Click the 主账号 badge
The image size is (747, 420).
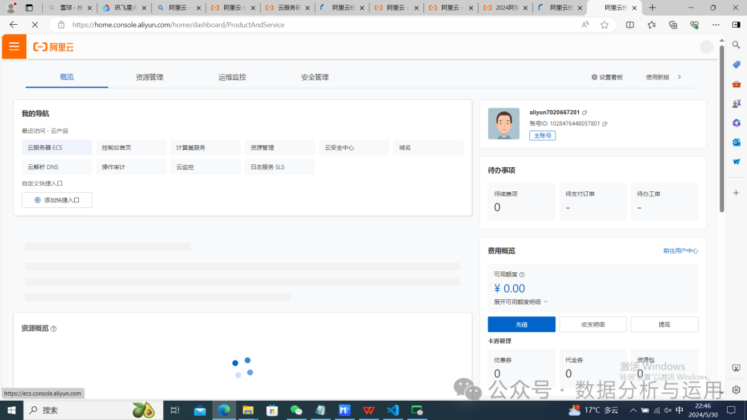[542, 135]
